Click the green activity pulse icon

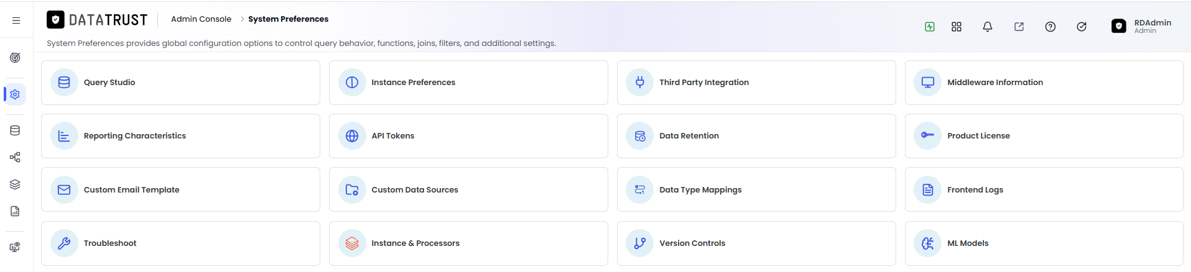[x=930, y=27]
